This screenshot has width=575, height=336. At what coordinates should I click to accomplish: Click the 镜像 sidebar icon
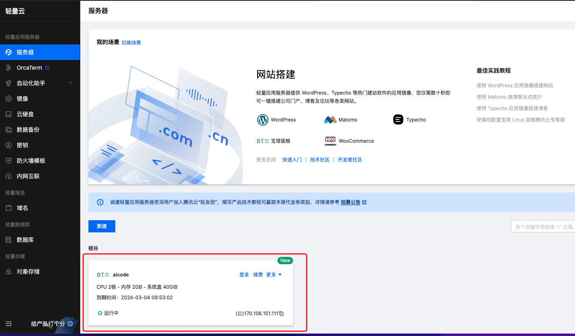point(8,99)
